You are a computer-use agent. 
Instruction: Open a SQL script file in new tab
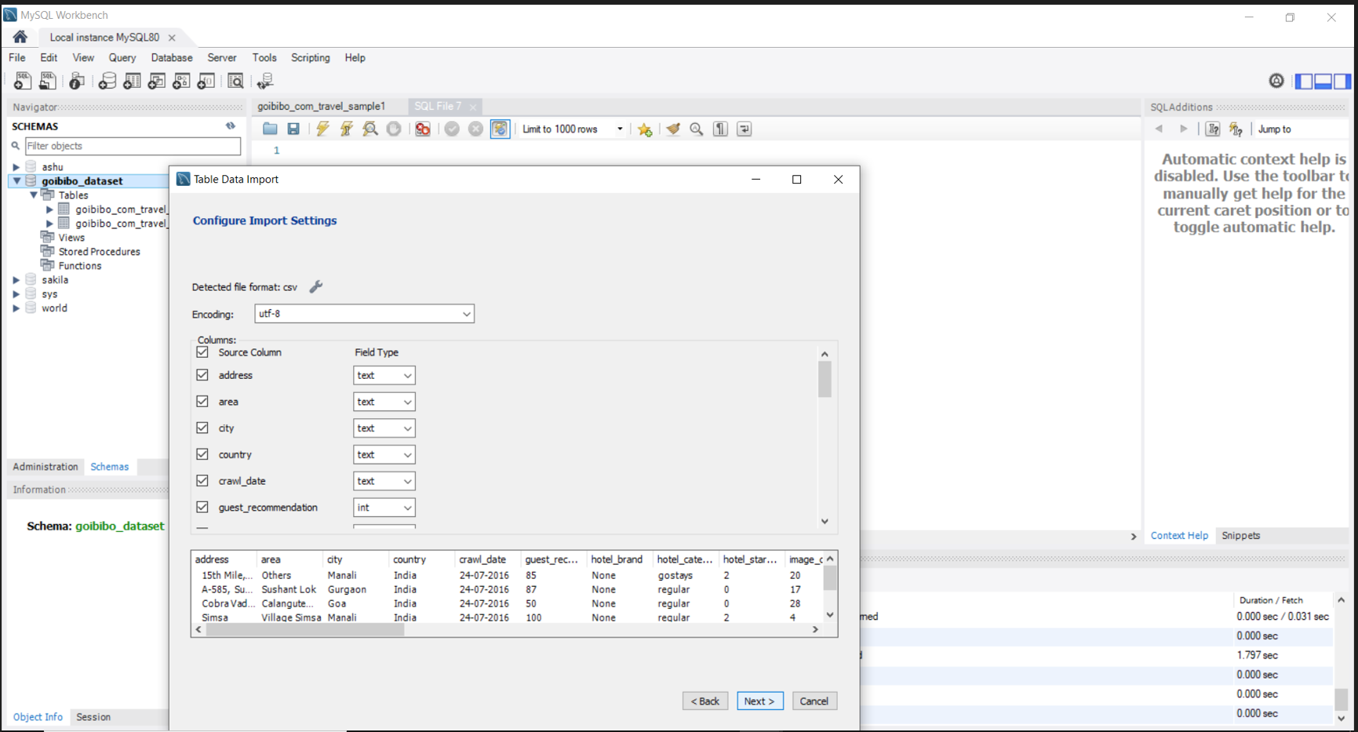click(x=47, y=81)
